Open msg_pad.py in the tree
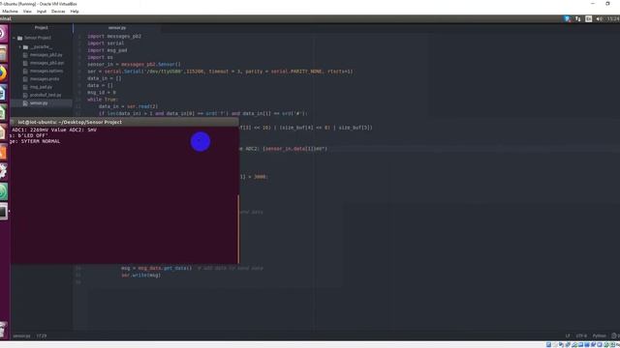The height and width of the screenshot is (348, 620). (41, 87)
